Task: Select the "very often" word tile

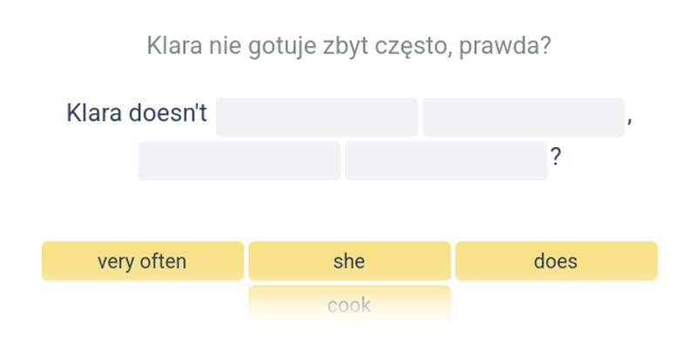Action: [x=142, y=261]
